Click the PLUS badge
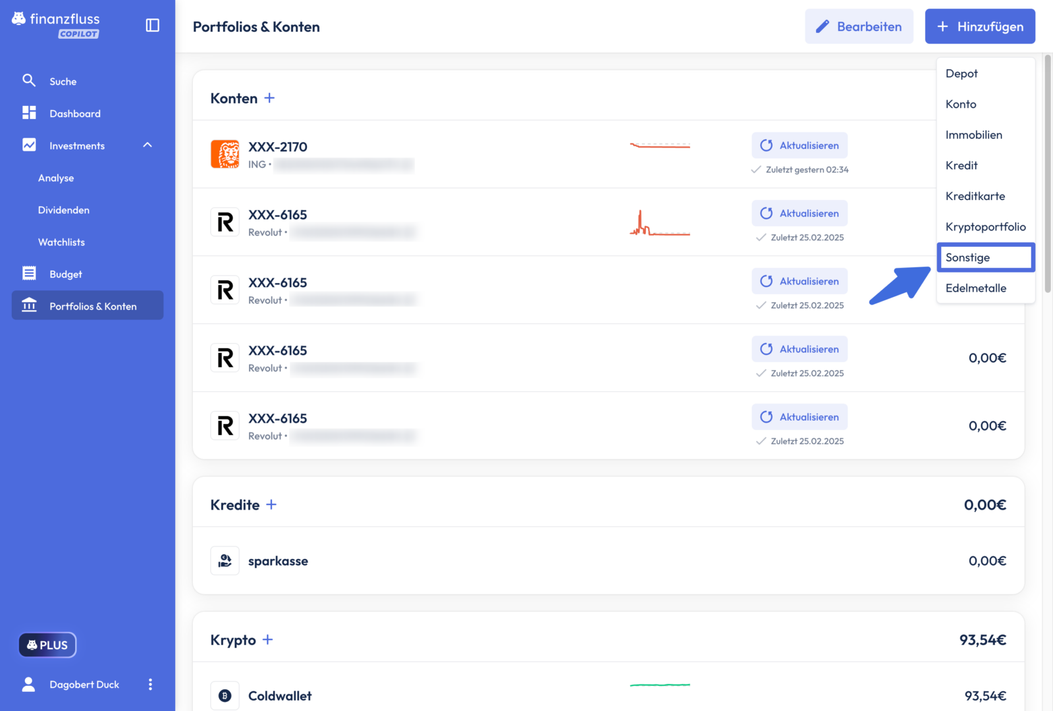Image resolution: width=1053 pixels, height=711 pixels. (47, 645)
